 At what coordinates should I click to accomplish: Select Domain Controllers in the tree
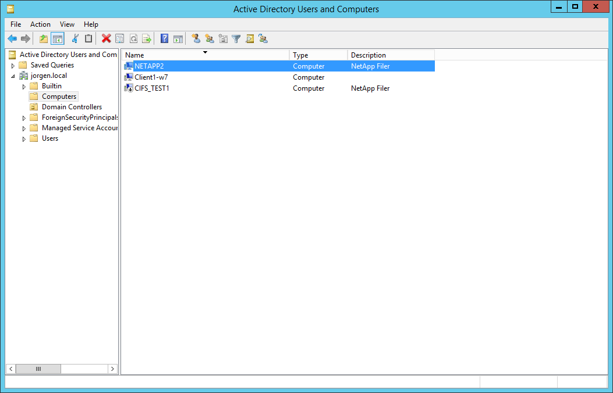click(x=72, y=107)
